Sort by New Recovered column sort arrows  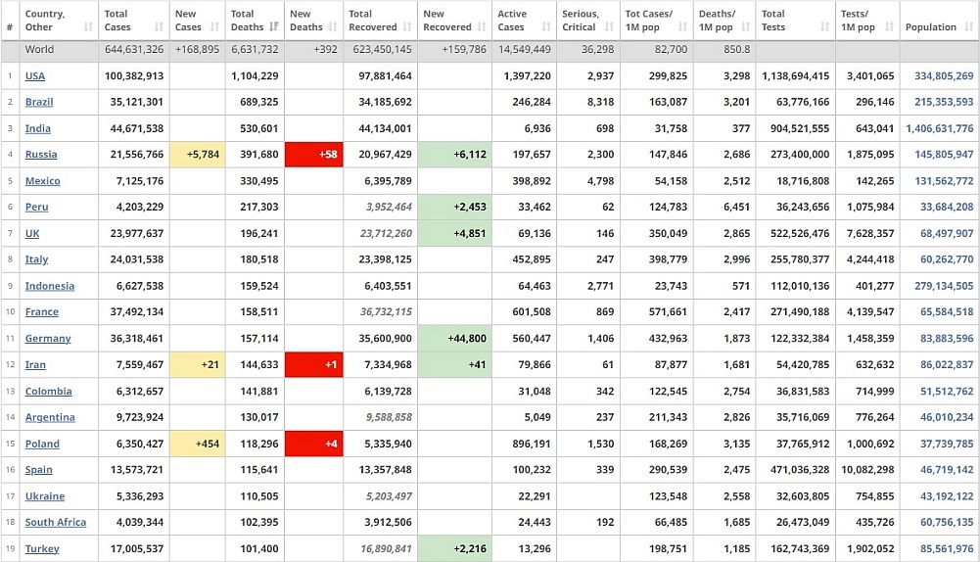coord(482,26)
